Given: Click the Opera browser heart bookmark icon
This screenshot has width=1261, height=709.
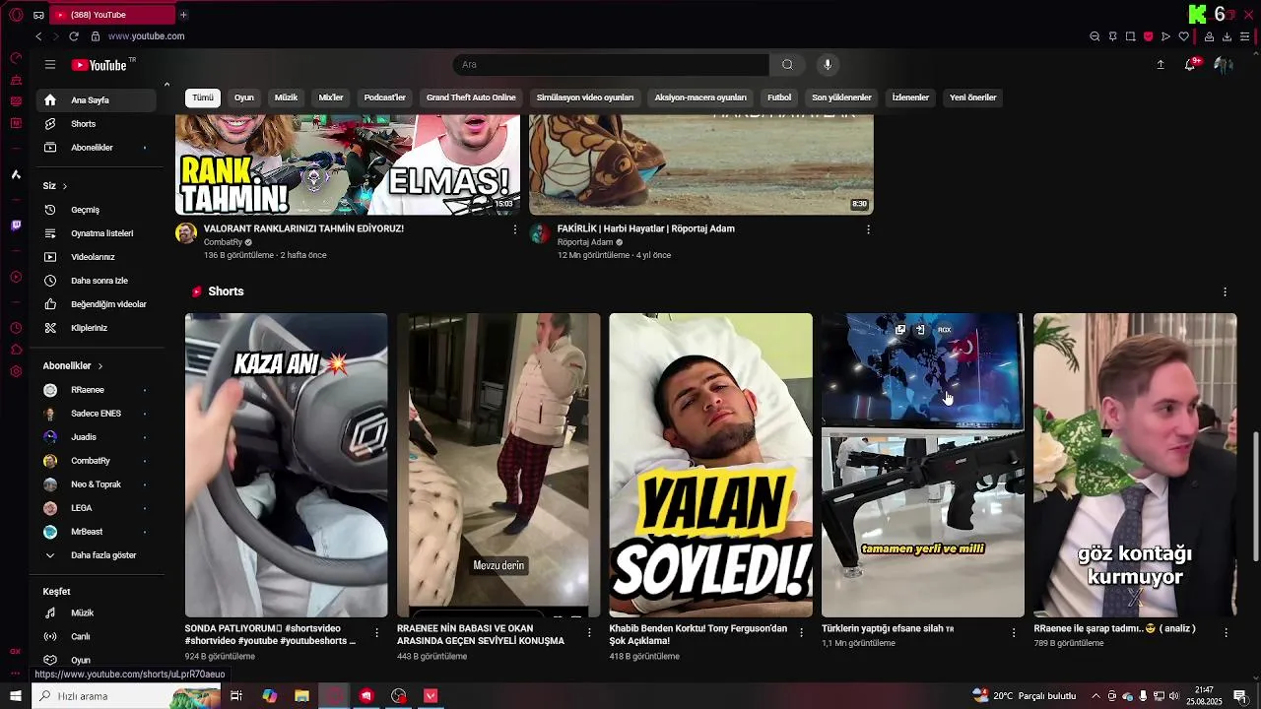Looking at the screenshot, I should coord(1183,36).
